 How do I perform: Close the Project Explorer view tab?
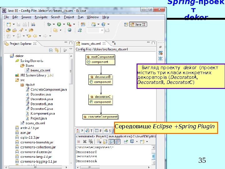point(35,44)
